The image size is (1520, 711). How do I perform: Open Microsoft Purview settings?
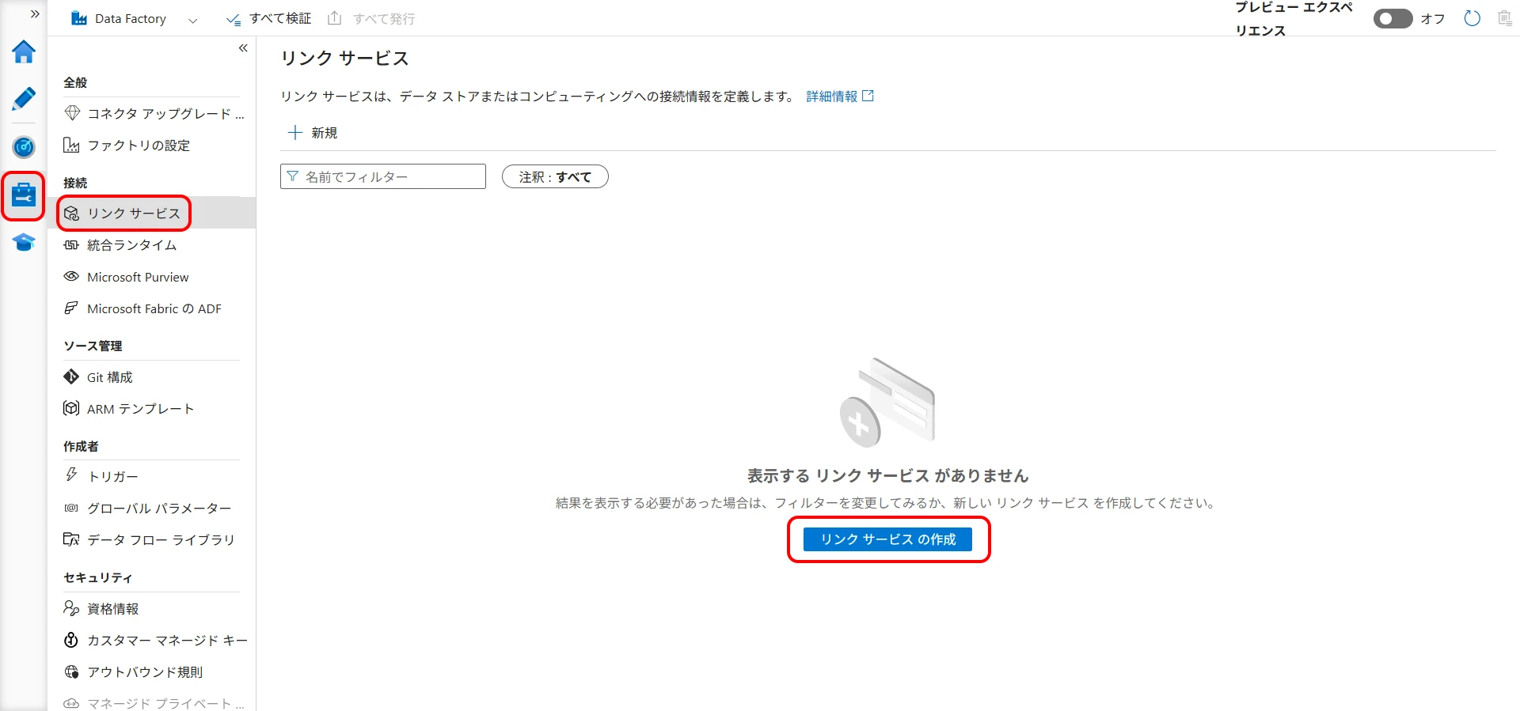138,277
